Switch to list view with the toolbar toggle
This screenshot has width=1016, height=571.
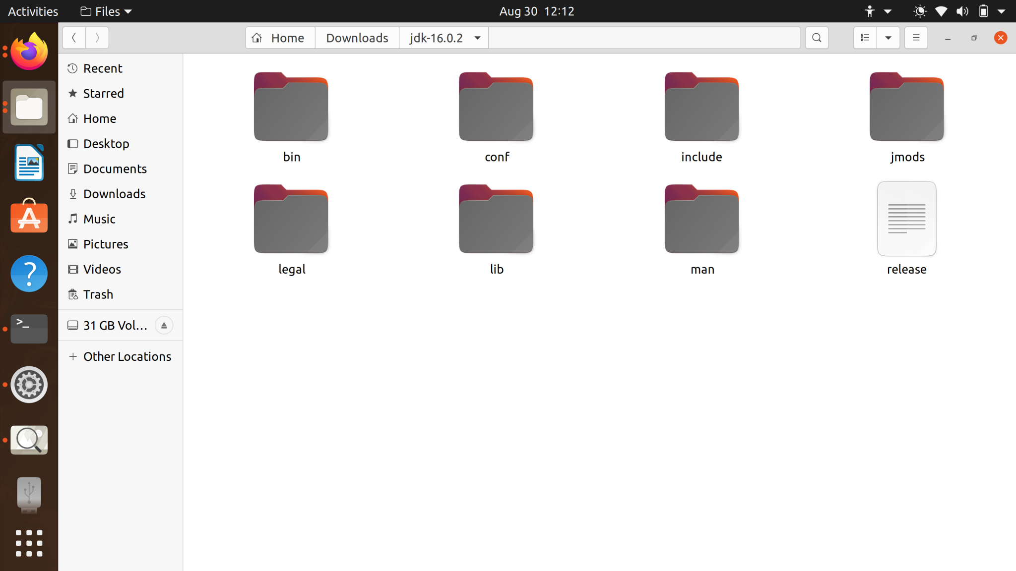(x=865, y=38)
